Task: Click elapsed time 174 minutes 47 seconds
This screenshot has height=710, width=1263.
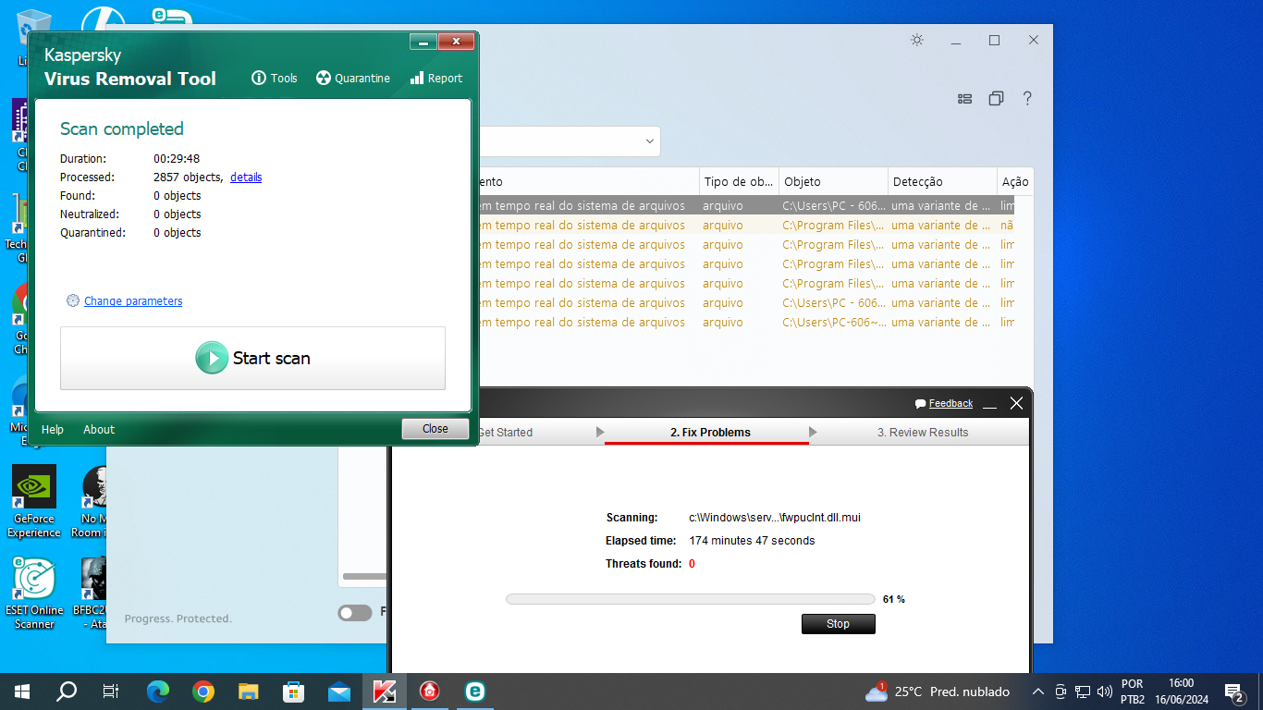Action: tap(752, 540)
